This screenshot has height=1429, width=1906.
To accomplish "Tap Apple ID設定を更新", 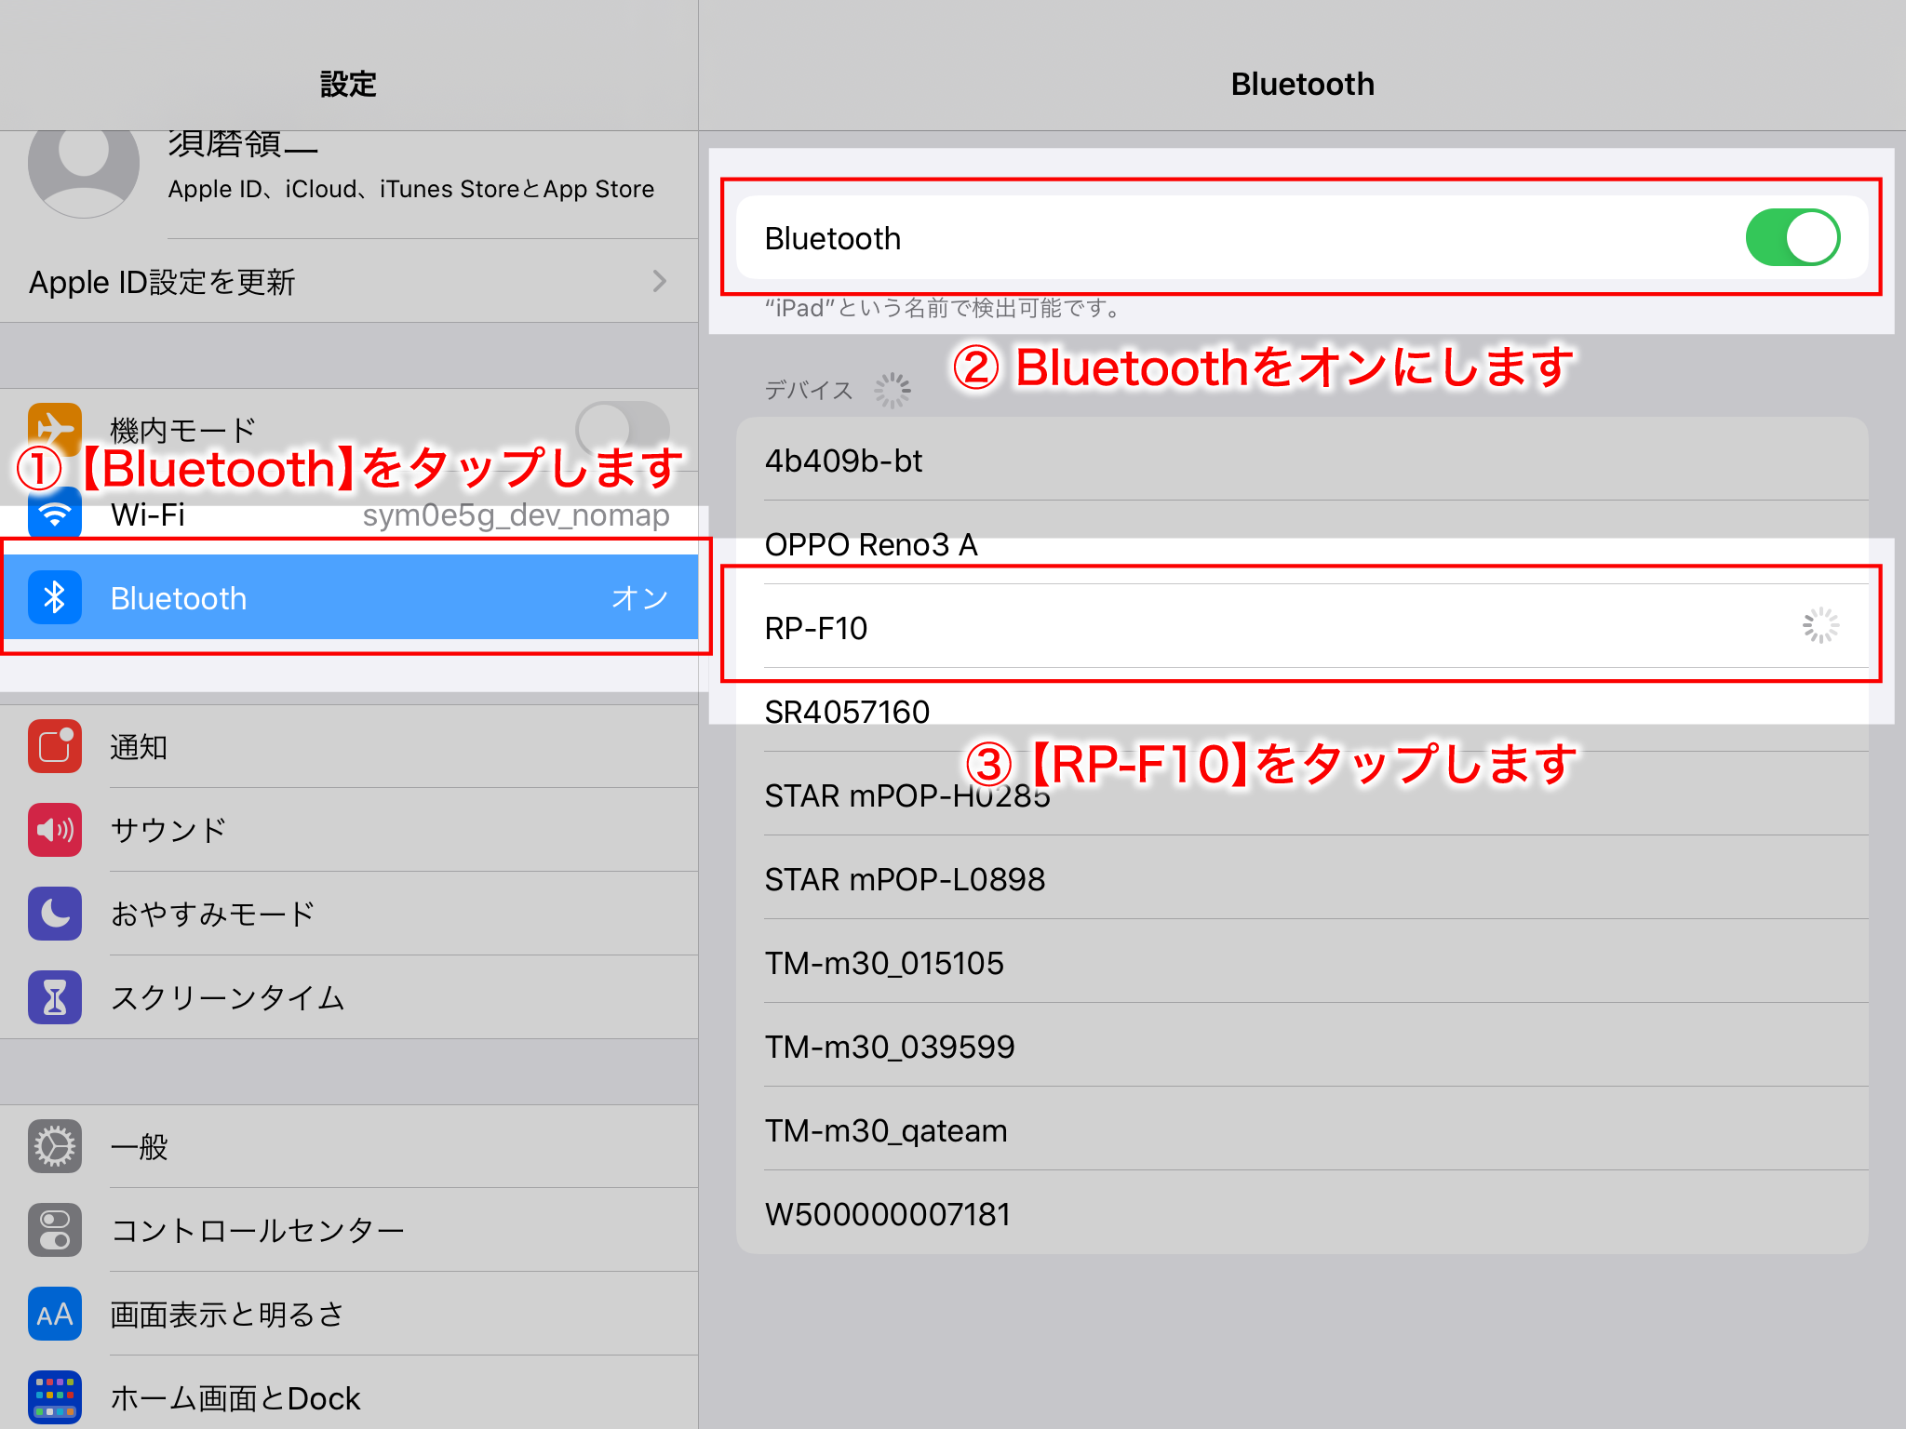I will [x=349, y=281].
